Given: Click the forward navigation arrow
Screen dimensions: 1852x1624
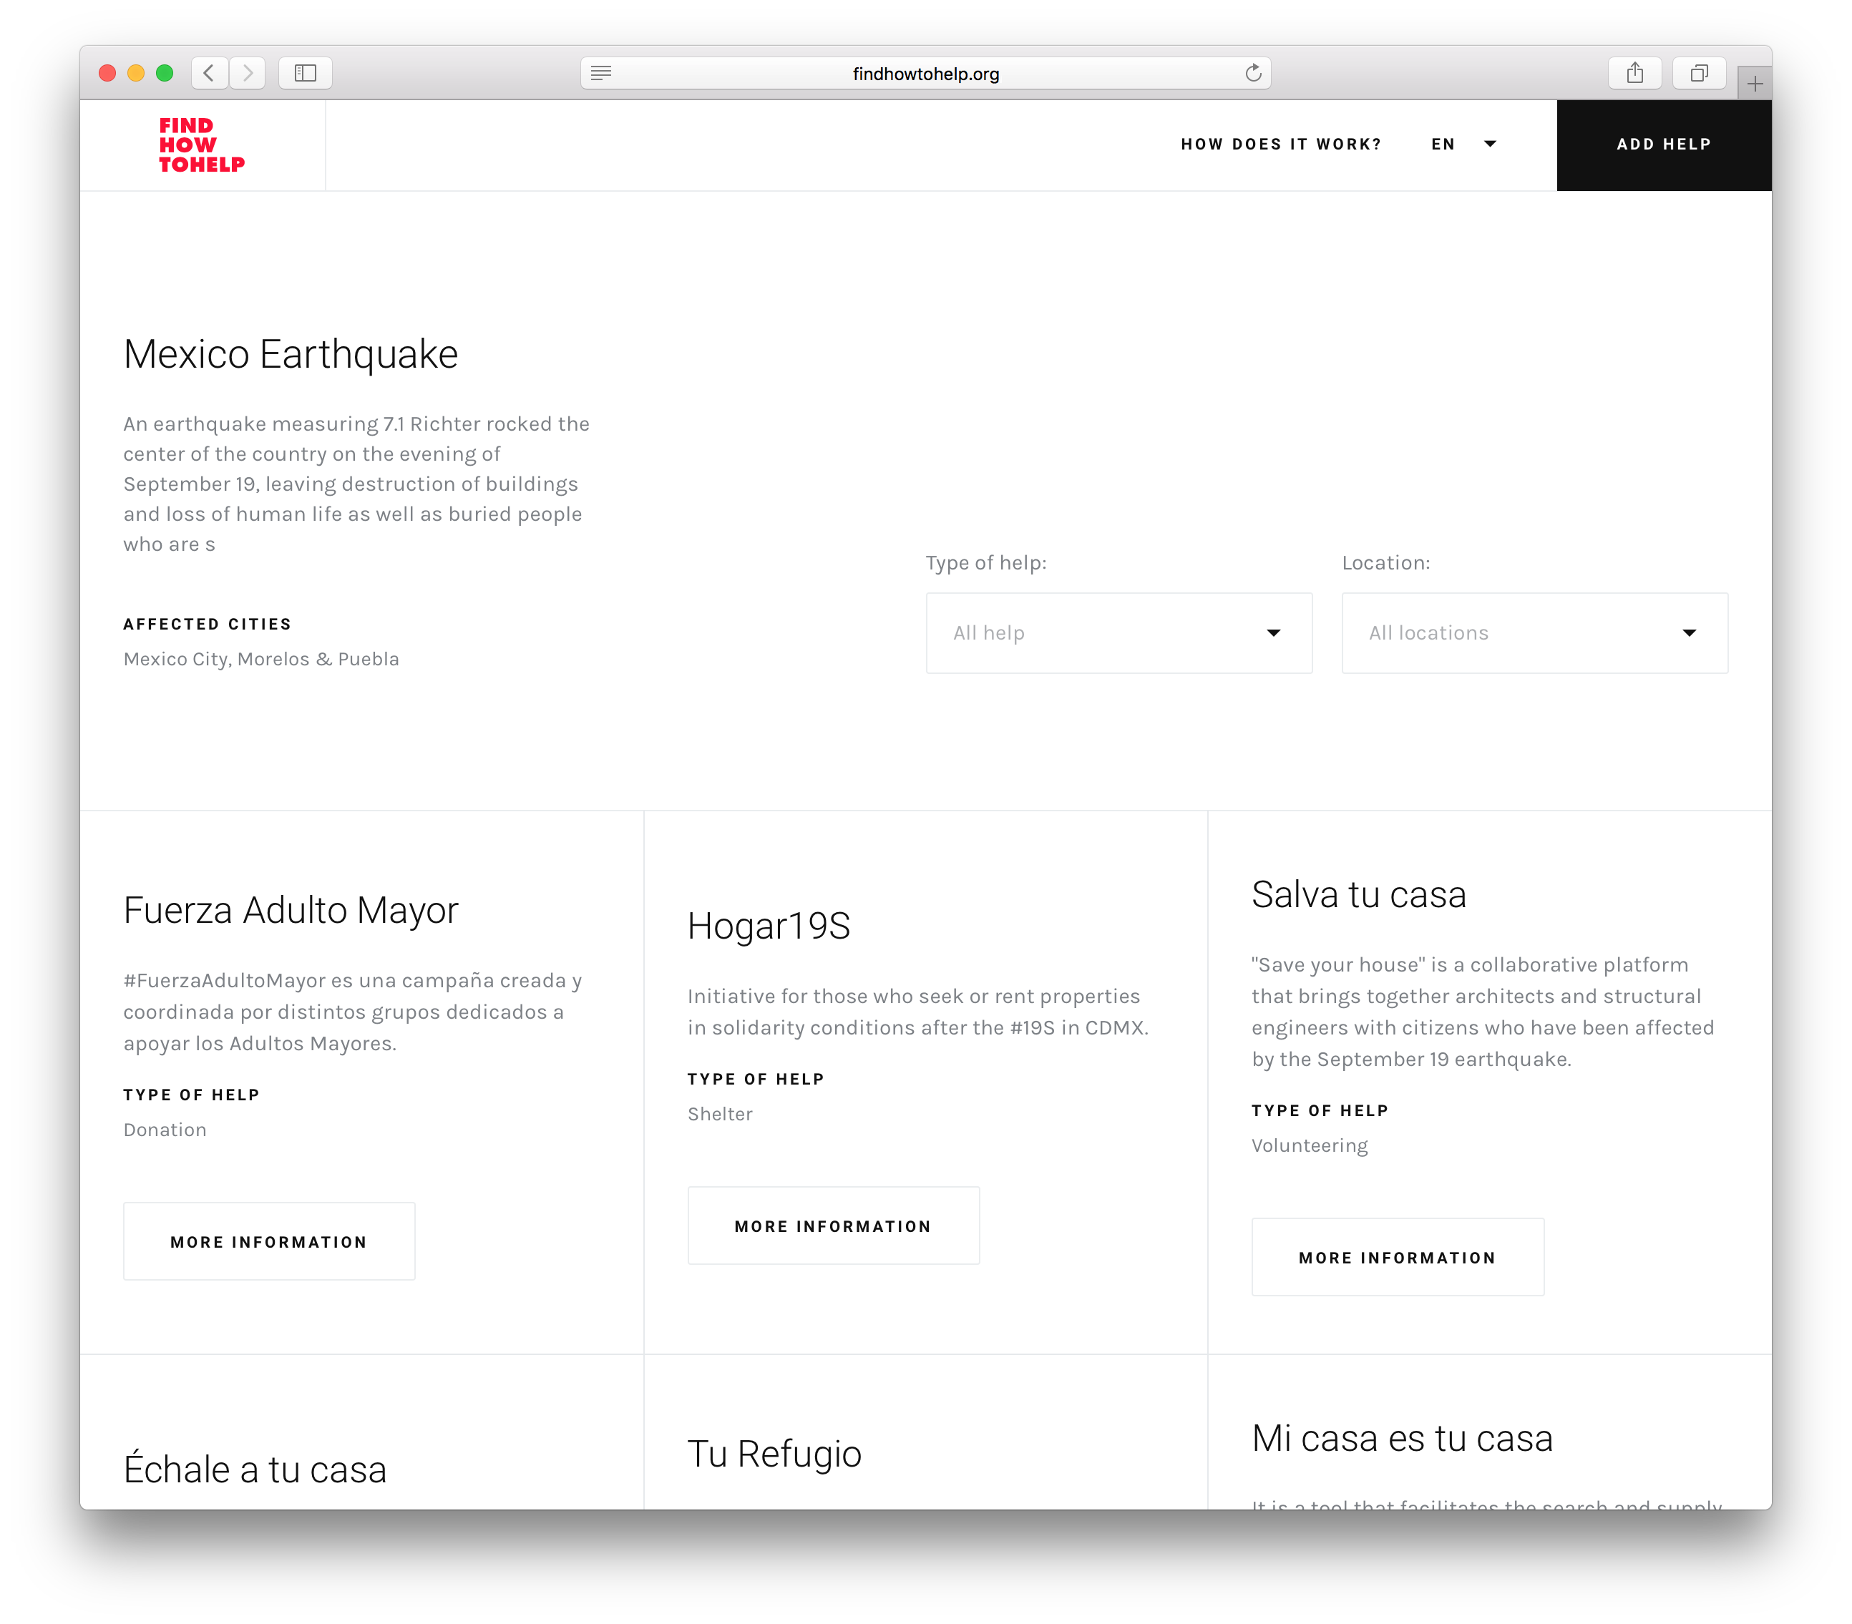Looking at the screenshot, I should click(248, 74).
